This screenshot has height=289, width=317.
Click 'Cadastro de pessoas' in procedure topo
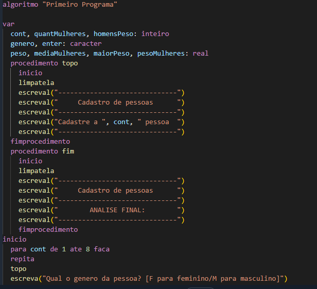coord(115,103)
